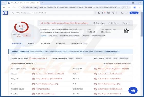Expand the More dropdown
The width and height of the screenshot is (144, 97).
pos(126,23)
